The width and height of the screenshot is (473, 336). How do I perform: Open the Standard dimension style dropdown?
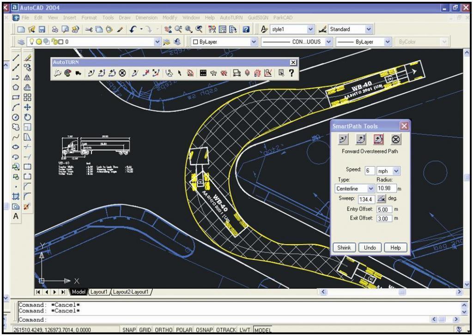369,29
